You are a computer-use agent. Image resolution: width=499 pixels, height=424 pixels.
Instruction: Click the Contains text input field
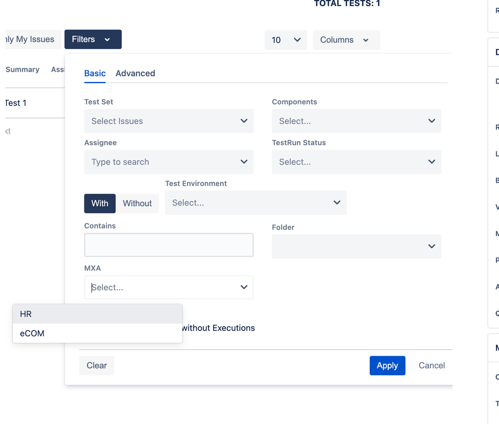(x=169, y=245)
